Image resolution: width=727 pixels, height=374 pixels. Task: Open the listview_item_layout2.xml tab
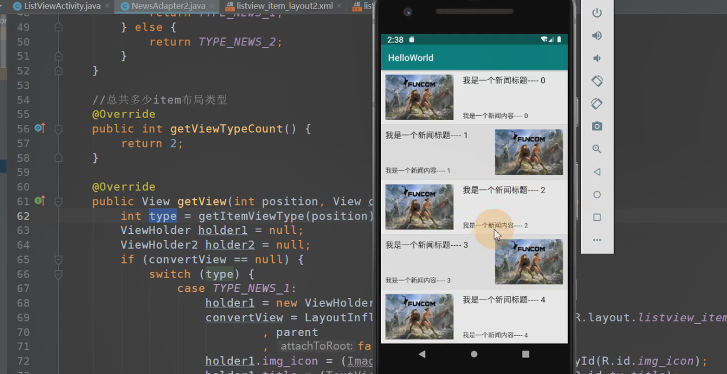(285, 6)
